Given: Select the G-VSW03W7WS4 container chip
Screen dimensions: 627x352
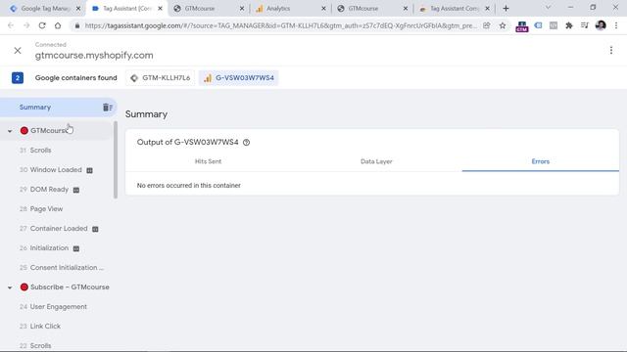Looking at the screenshot, I should tap(239, 78).
